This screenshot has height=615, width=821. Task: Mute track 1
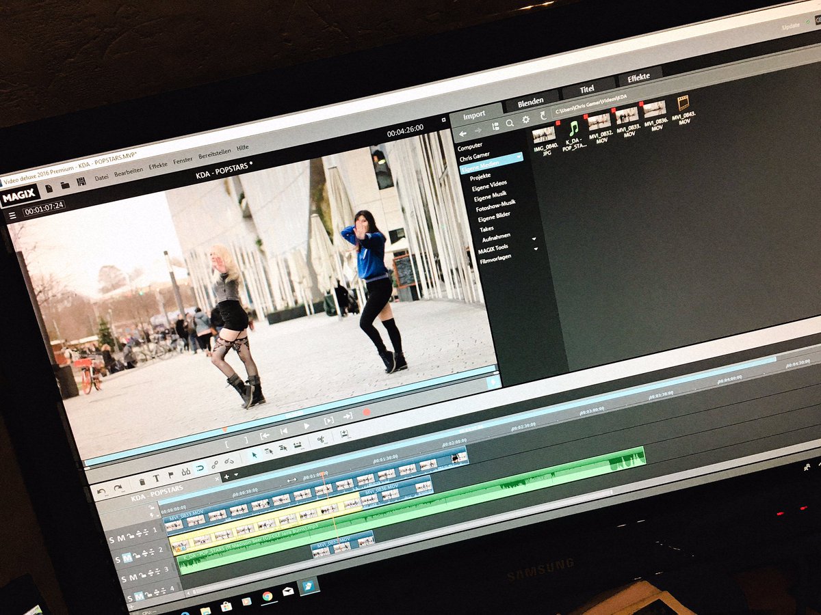click(121, 537)
